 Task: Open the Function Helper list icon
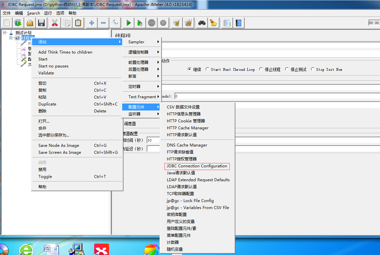click(227, 23)
